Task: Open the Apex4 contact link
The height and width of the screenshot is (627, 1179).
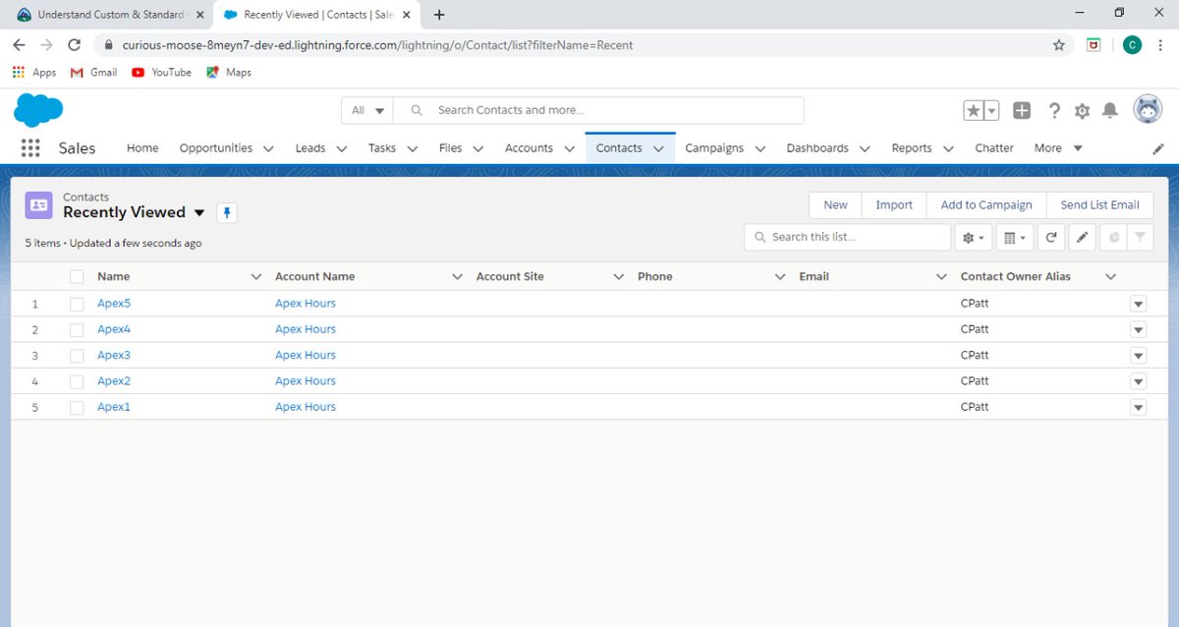Action: (x=114, y=329)
